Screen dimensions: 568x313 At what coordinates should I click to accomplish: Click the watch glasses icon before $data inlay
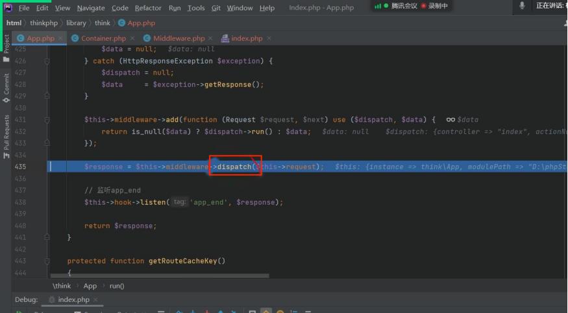[451, 120]
